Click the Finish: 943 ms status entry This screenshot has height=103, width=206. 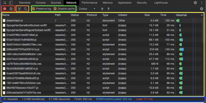[x=83, y=99]
